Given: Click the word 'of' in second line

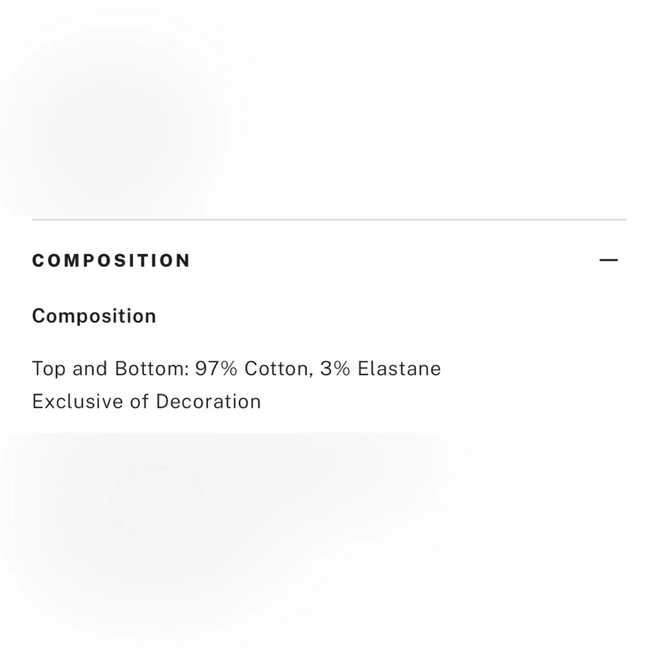Looking at the screenshot, I should pyautogui.click(x=140, y=402).
